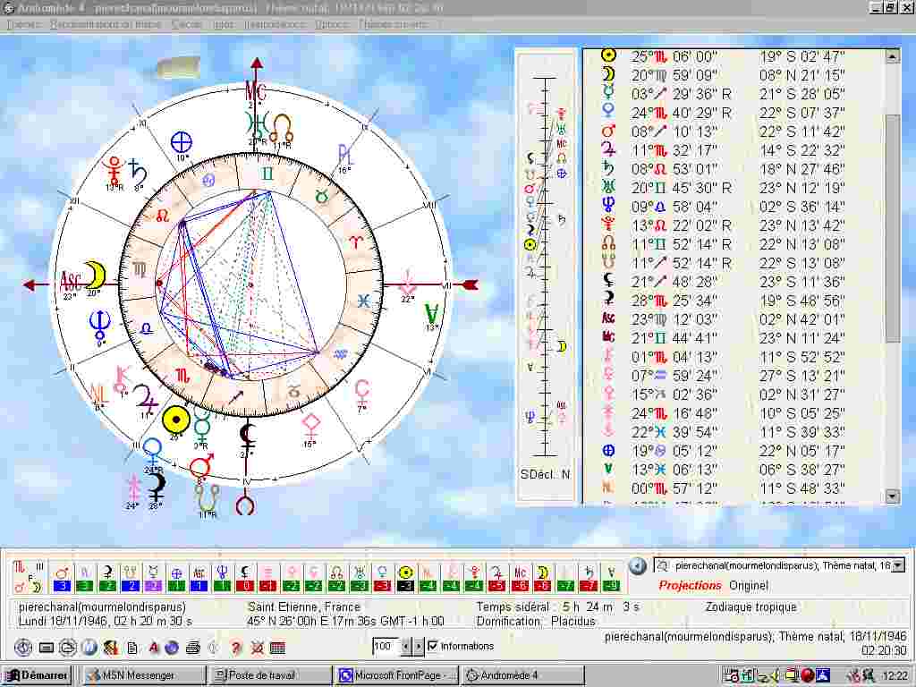Increase zoom with right stepper arrow
This screenshot has height=687, width=916.
pyautogui.click(x=419, y=646)
